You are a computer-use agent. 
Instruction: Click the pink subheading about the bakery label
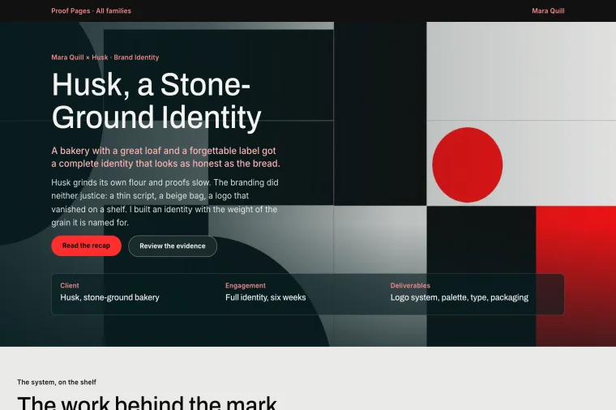(165, 157)
